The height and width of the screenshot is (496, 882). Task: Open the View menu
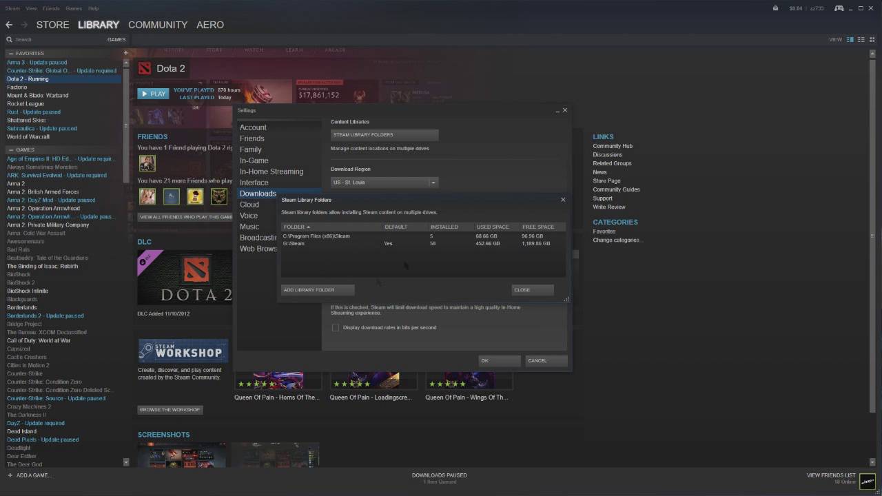pos(31,8)
